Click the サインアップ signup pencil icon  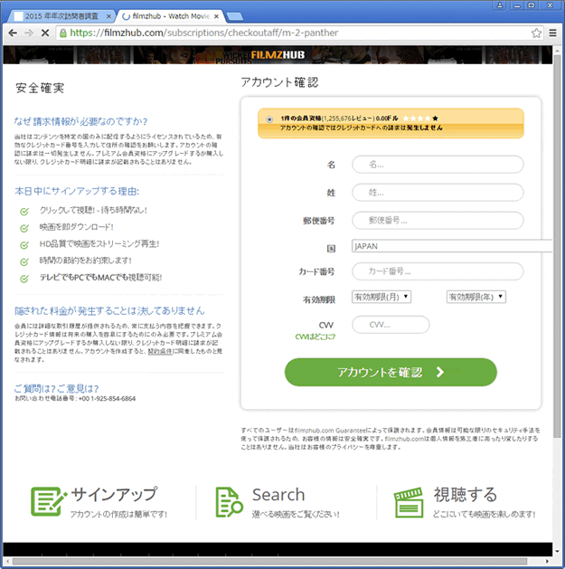coord(49,501)
